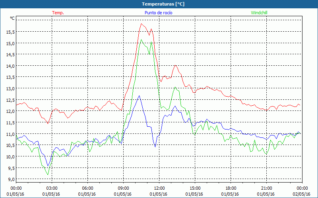Image resolution: width=318 pixels, height=198 pixels.
Task: Click the 11,5 y-axis value
Action: [x=10, y=122]
